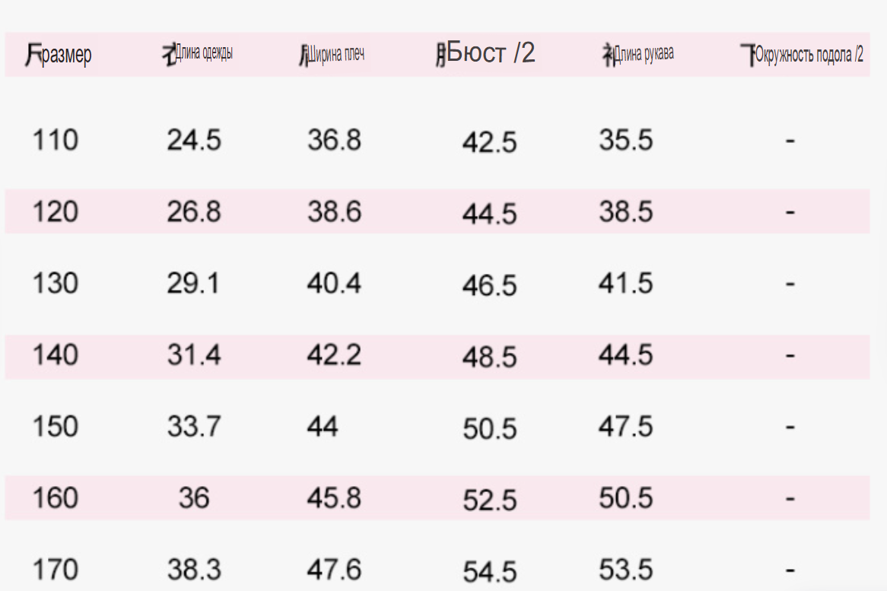This screenshot has width=887, height=591.
Task: Click the size 160 row label
Action: [x=56, y=497]
